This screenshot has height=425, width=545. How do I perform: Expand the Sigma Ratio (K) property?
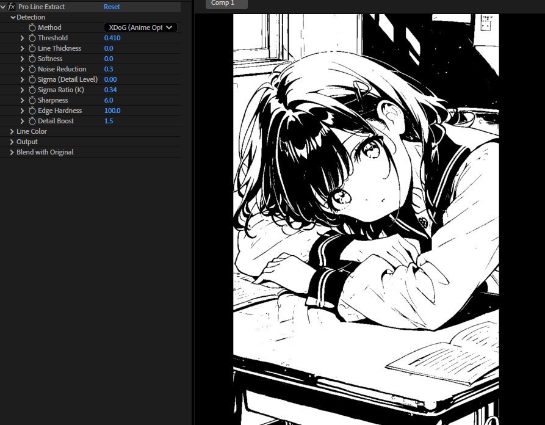click(22, 90)
